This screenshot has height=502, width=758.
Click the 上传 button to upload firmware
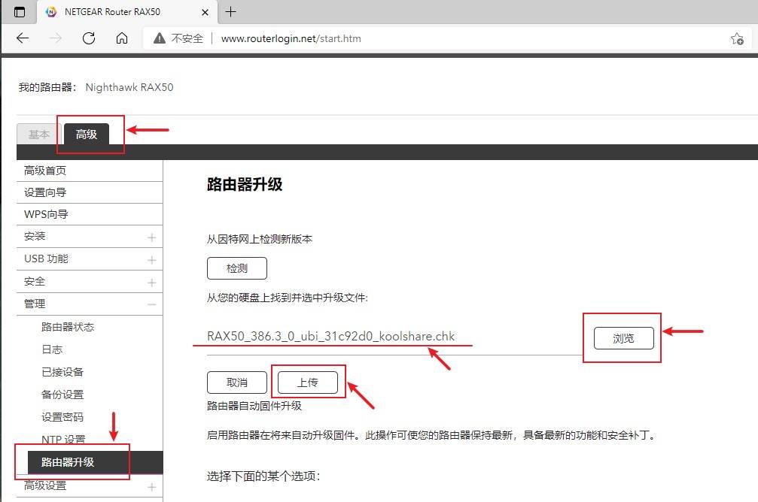(x=308, y=382)
